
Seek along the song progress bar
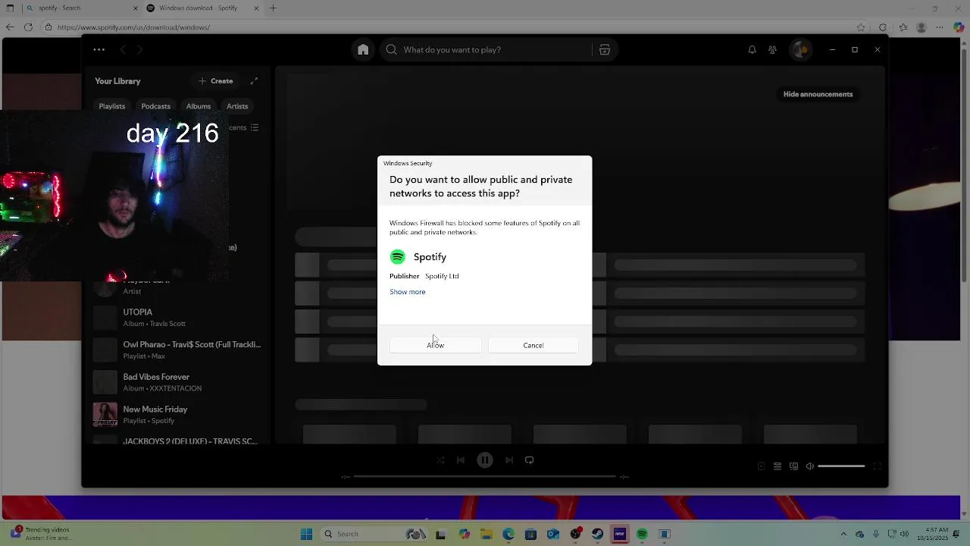tap(485, 476)
